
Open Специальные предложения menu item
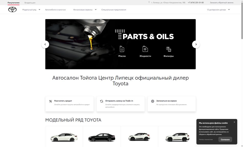tap(114, 10)
